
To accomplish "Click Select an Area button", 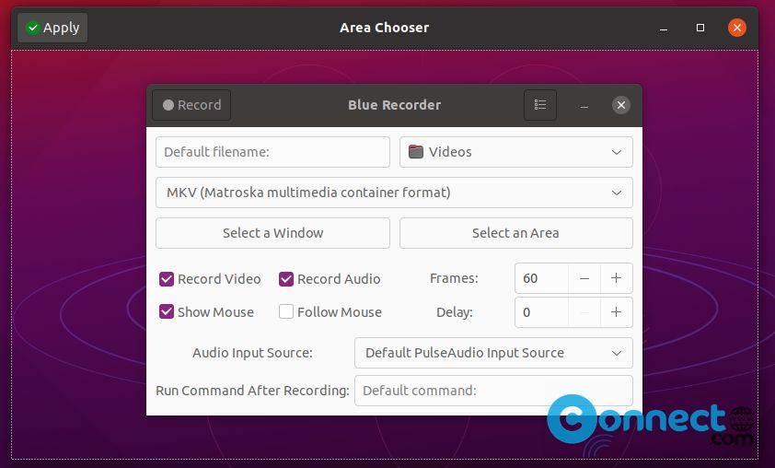I will pos(516,233).
